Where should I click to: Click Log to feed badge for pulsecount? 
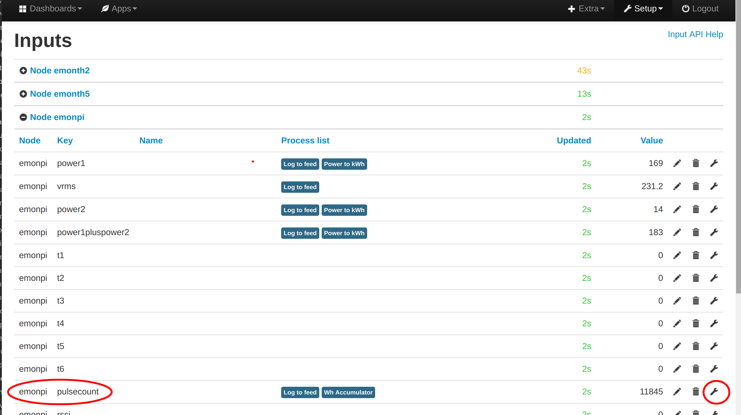pos(300,392)
